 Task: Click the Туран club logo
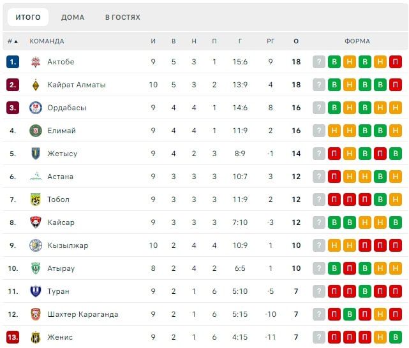pyautogui.click(x=36, y=291)
